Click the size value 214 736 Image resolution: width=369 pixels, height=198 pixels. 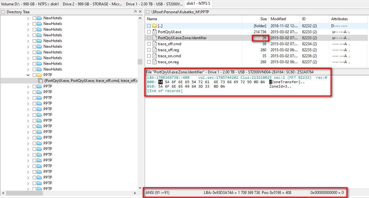pos(260,32)
